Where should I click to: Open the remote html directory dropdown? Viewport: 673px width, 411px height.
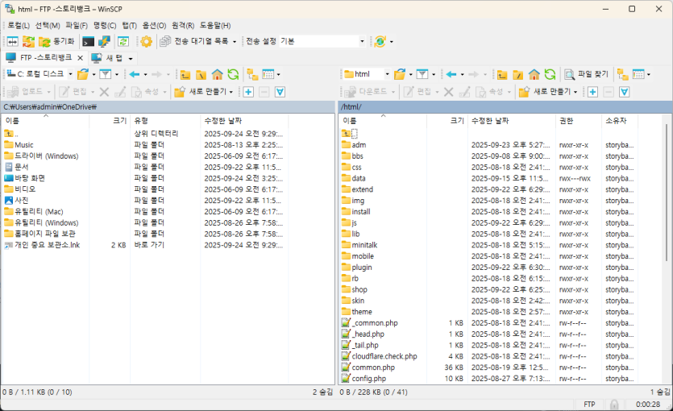388,74
